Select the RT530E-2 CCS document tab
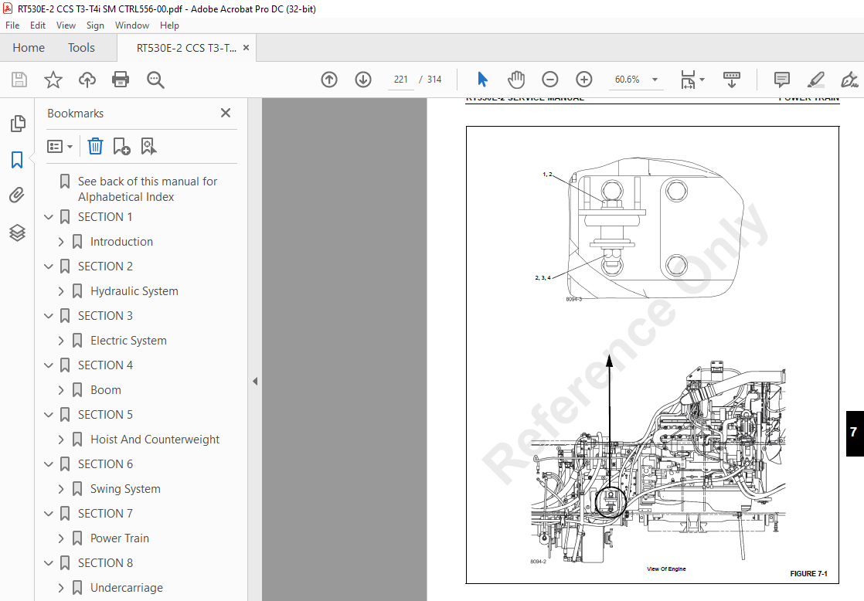Screen dimensions: 864x601 (x=186, y=48)
